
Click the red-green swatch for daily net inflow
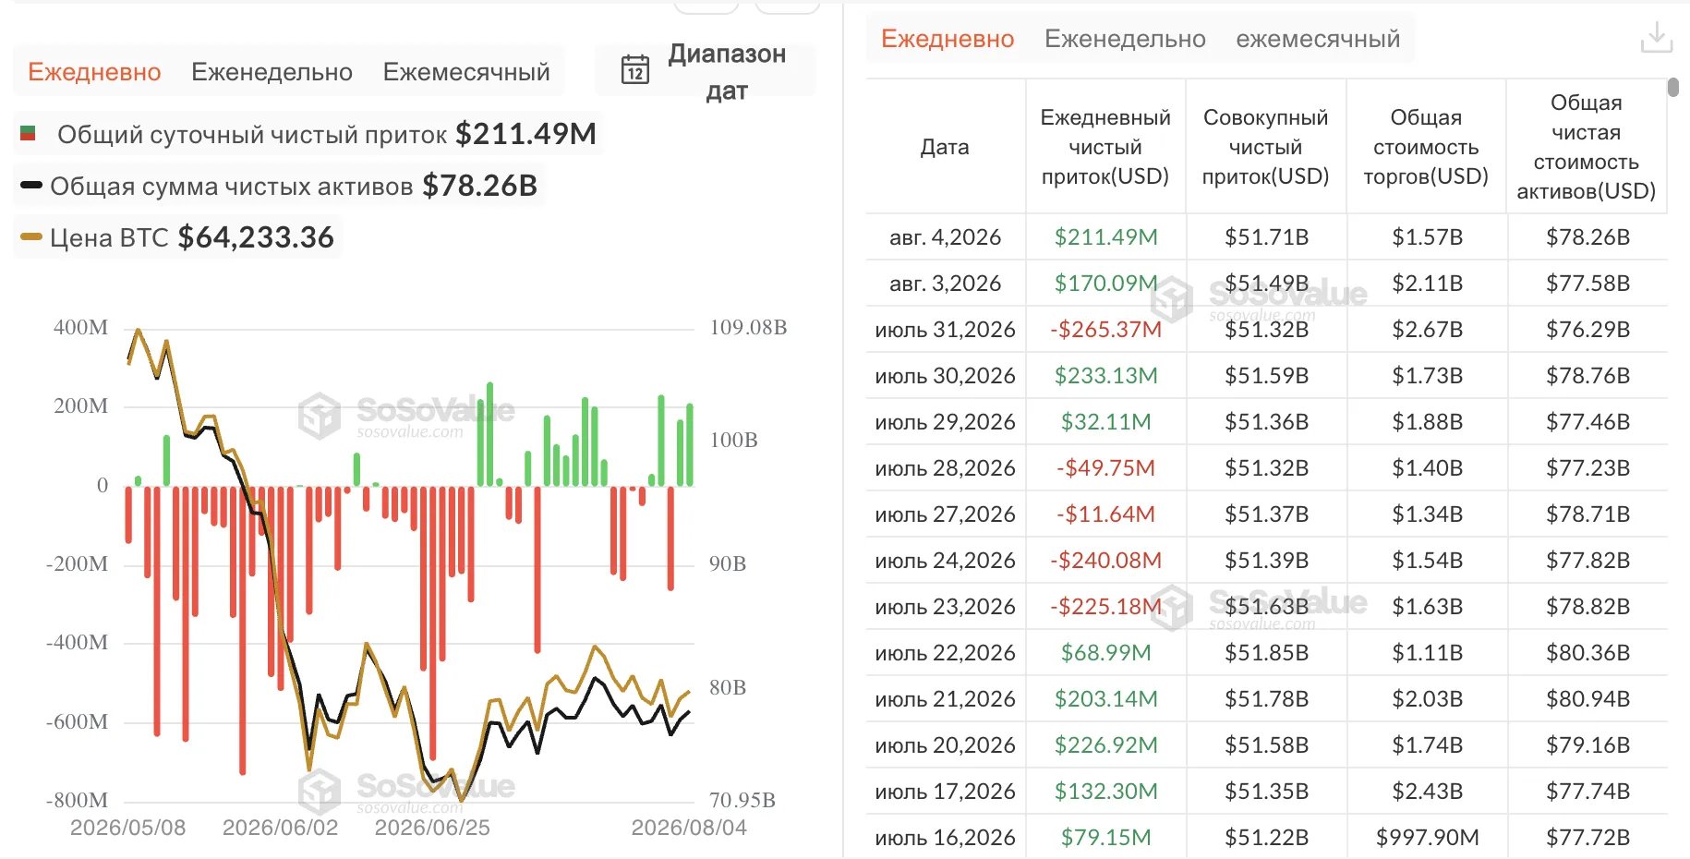pyautogui.click(x=28, y=134)
